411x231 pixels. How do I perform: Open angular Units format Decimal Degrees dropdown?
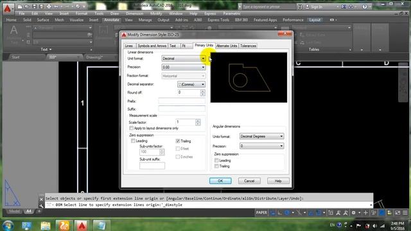[261, 136]
